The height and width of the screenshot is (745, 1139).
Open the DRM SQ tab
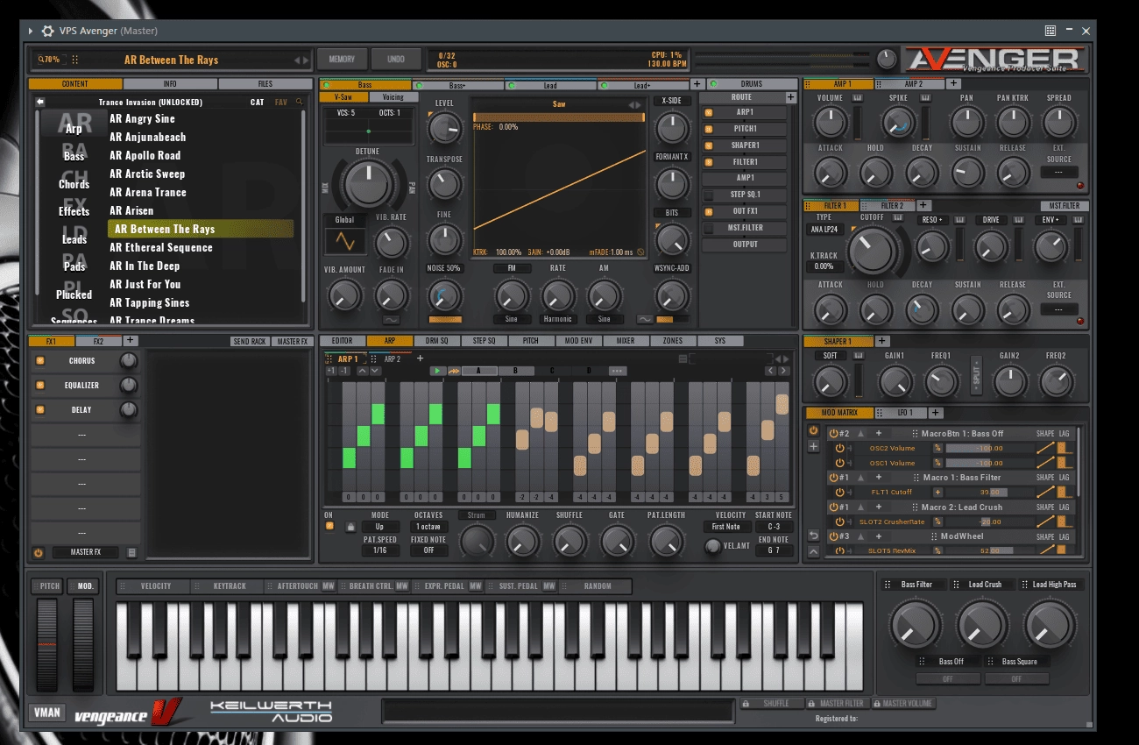[436, 341]
